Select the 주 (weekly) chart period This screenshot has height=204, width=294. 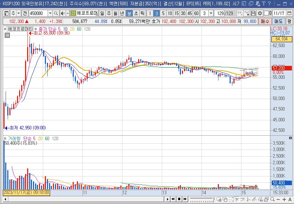(109, 13)
